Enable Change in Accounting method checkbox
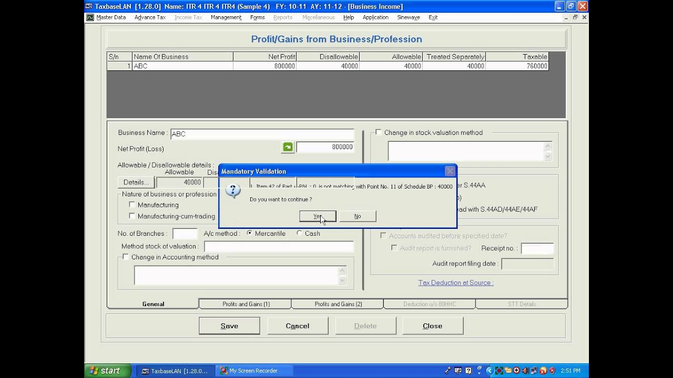The width and height of the screenshot is (673, 378). point(125,257)
